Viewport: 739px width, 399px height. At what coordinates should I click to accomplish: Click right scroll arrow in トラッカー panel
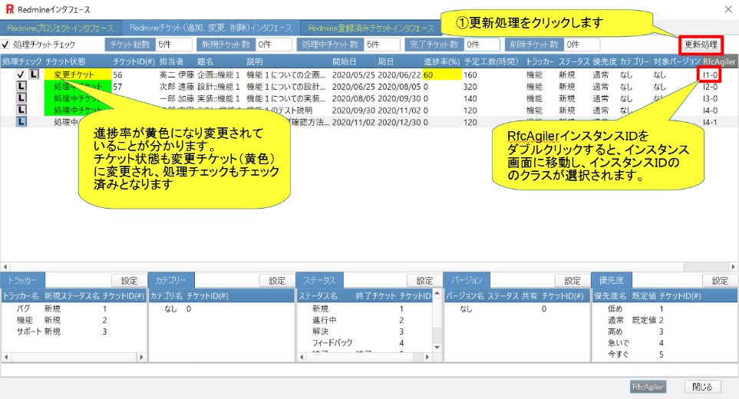(141, 357)
